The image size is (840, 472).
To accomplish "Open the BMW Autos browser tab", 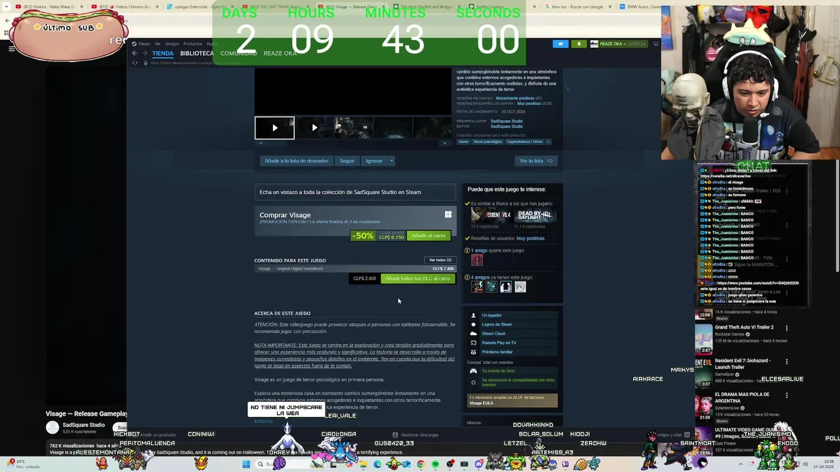I will pos(641,7).
